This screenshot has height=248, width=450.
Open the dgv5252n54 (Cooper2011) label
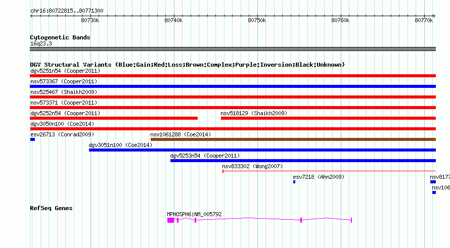coord(65,113)
